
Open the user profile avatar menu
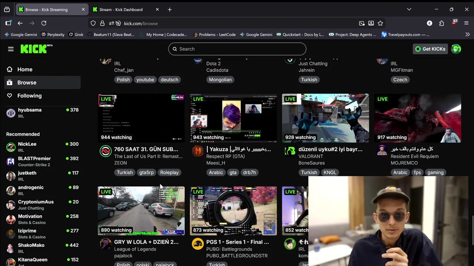point(456,49)
